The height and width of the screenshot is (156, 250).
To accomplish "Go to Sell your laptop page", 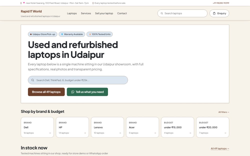I will [104, 13].
